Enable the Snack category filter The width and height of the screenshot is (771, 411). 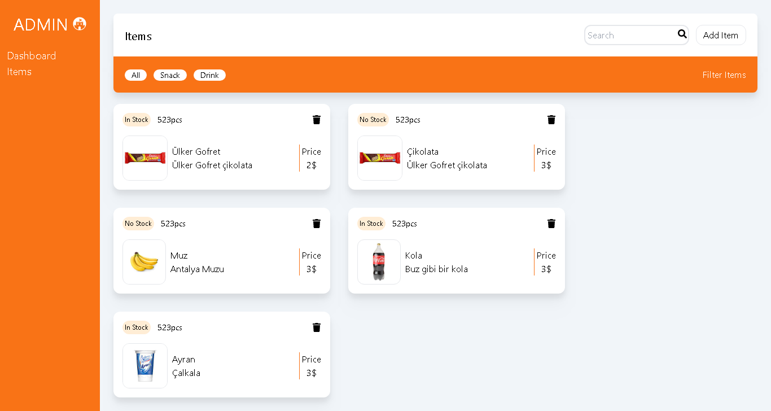click(170, 75)
